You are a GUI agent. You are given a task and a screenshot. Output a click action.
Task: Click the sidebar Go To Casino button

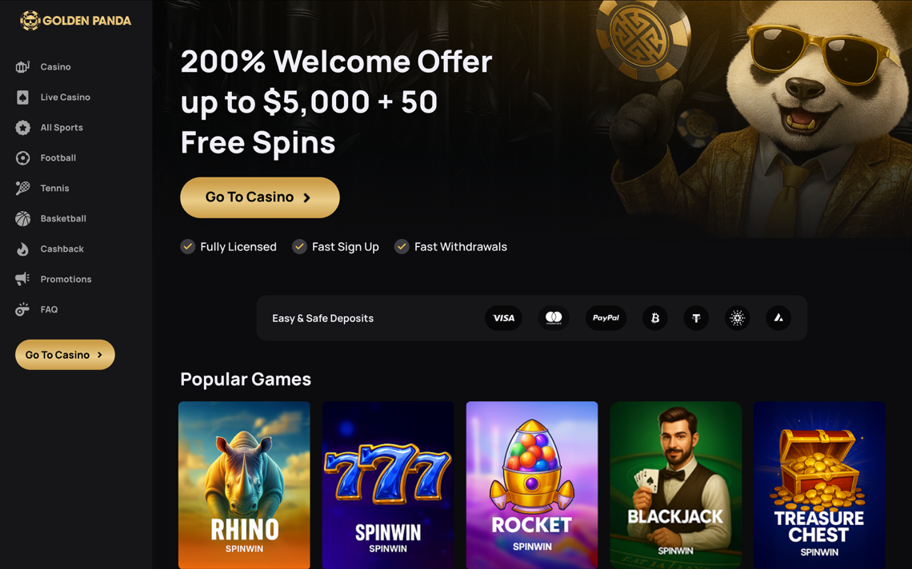pyautogui.click(x=65, y=355)
